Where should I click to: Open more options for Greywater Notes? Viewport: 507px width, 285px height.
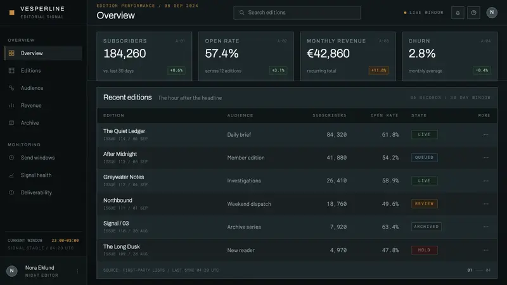(485, 181)
